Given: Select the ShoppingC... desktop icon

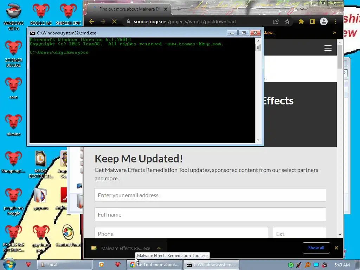Looking at the screenshot, I should [14, 162].
